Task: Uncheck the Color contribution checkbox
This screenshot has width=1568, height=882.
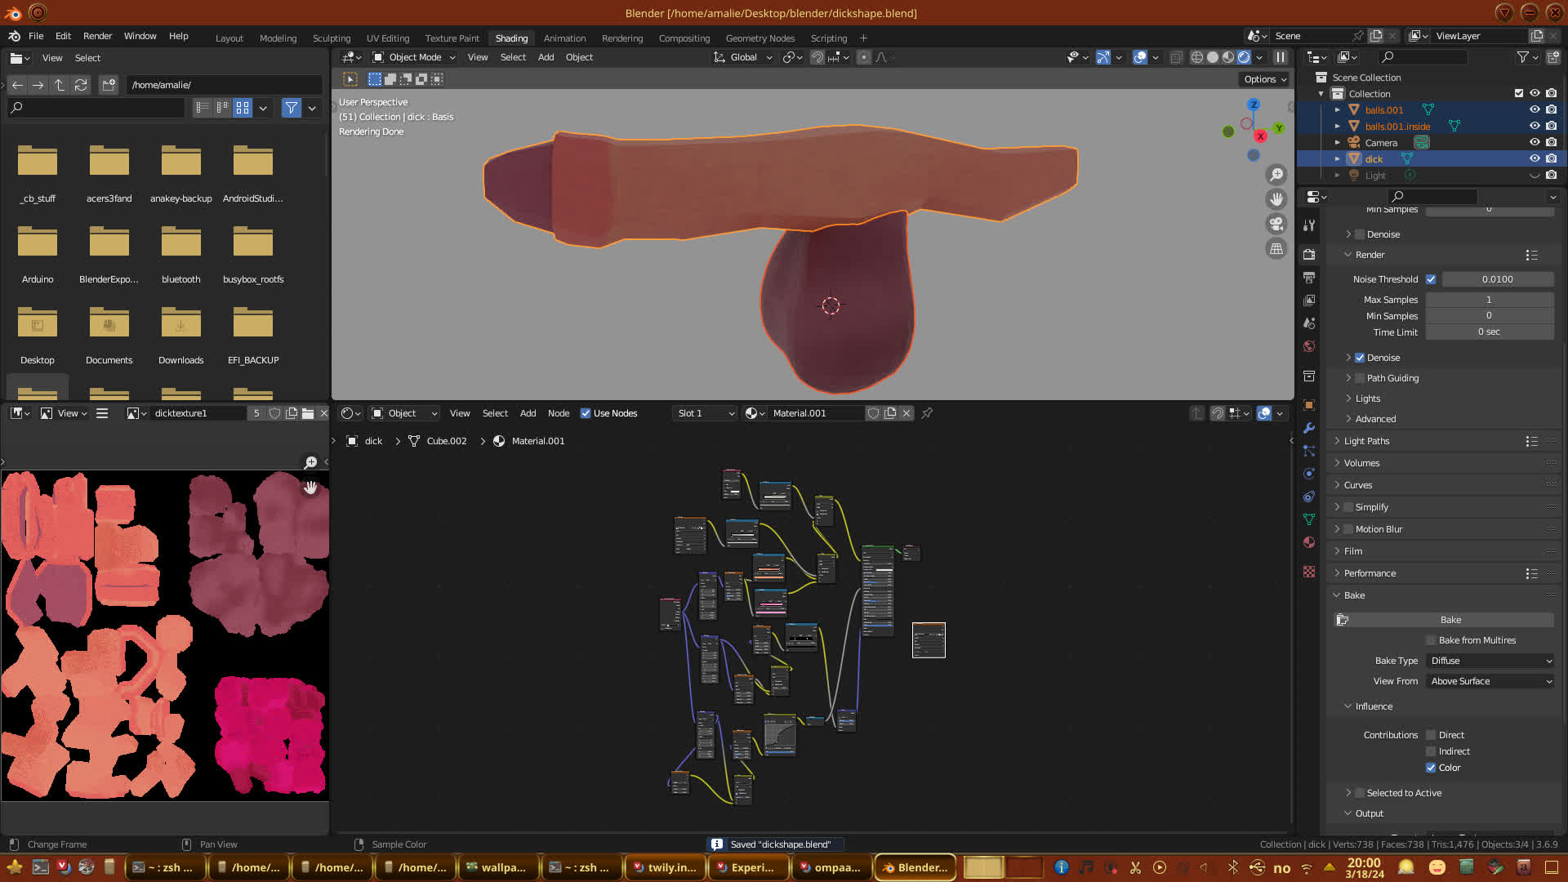Action: (x=1431, y=768)
